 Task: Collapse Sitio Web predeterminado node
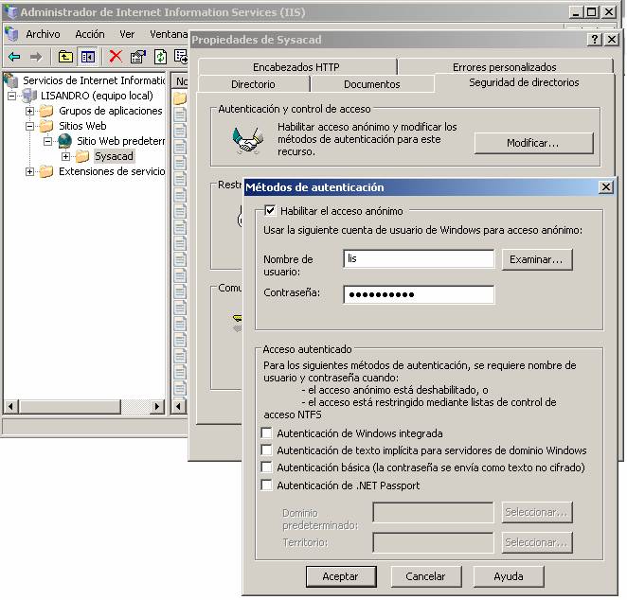pos(47,141)
